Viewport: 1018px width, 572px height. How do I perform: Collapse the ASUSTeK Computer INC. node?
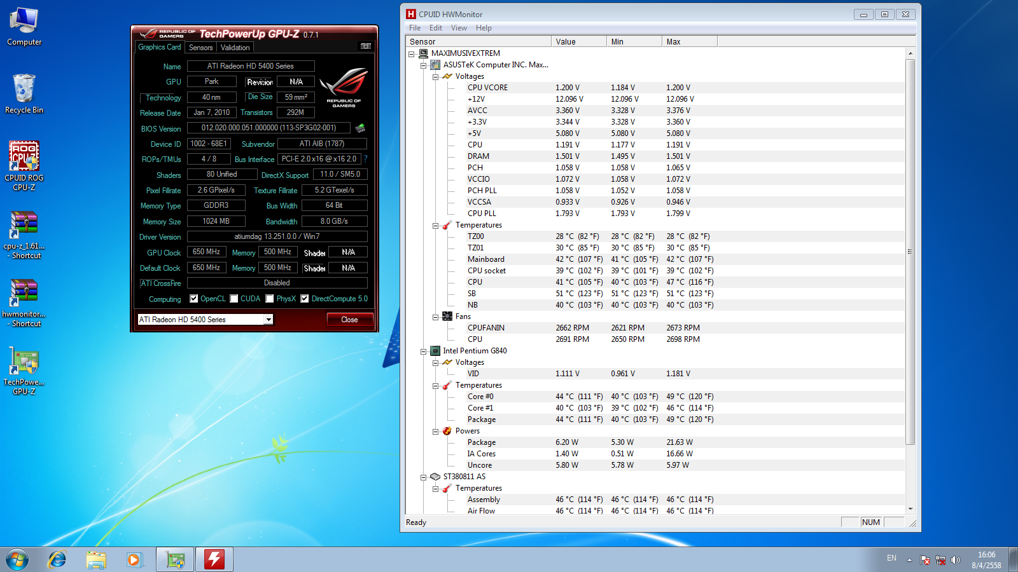[x=424, y=65]
